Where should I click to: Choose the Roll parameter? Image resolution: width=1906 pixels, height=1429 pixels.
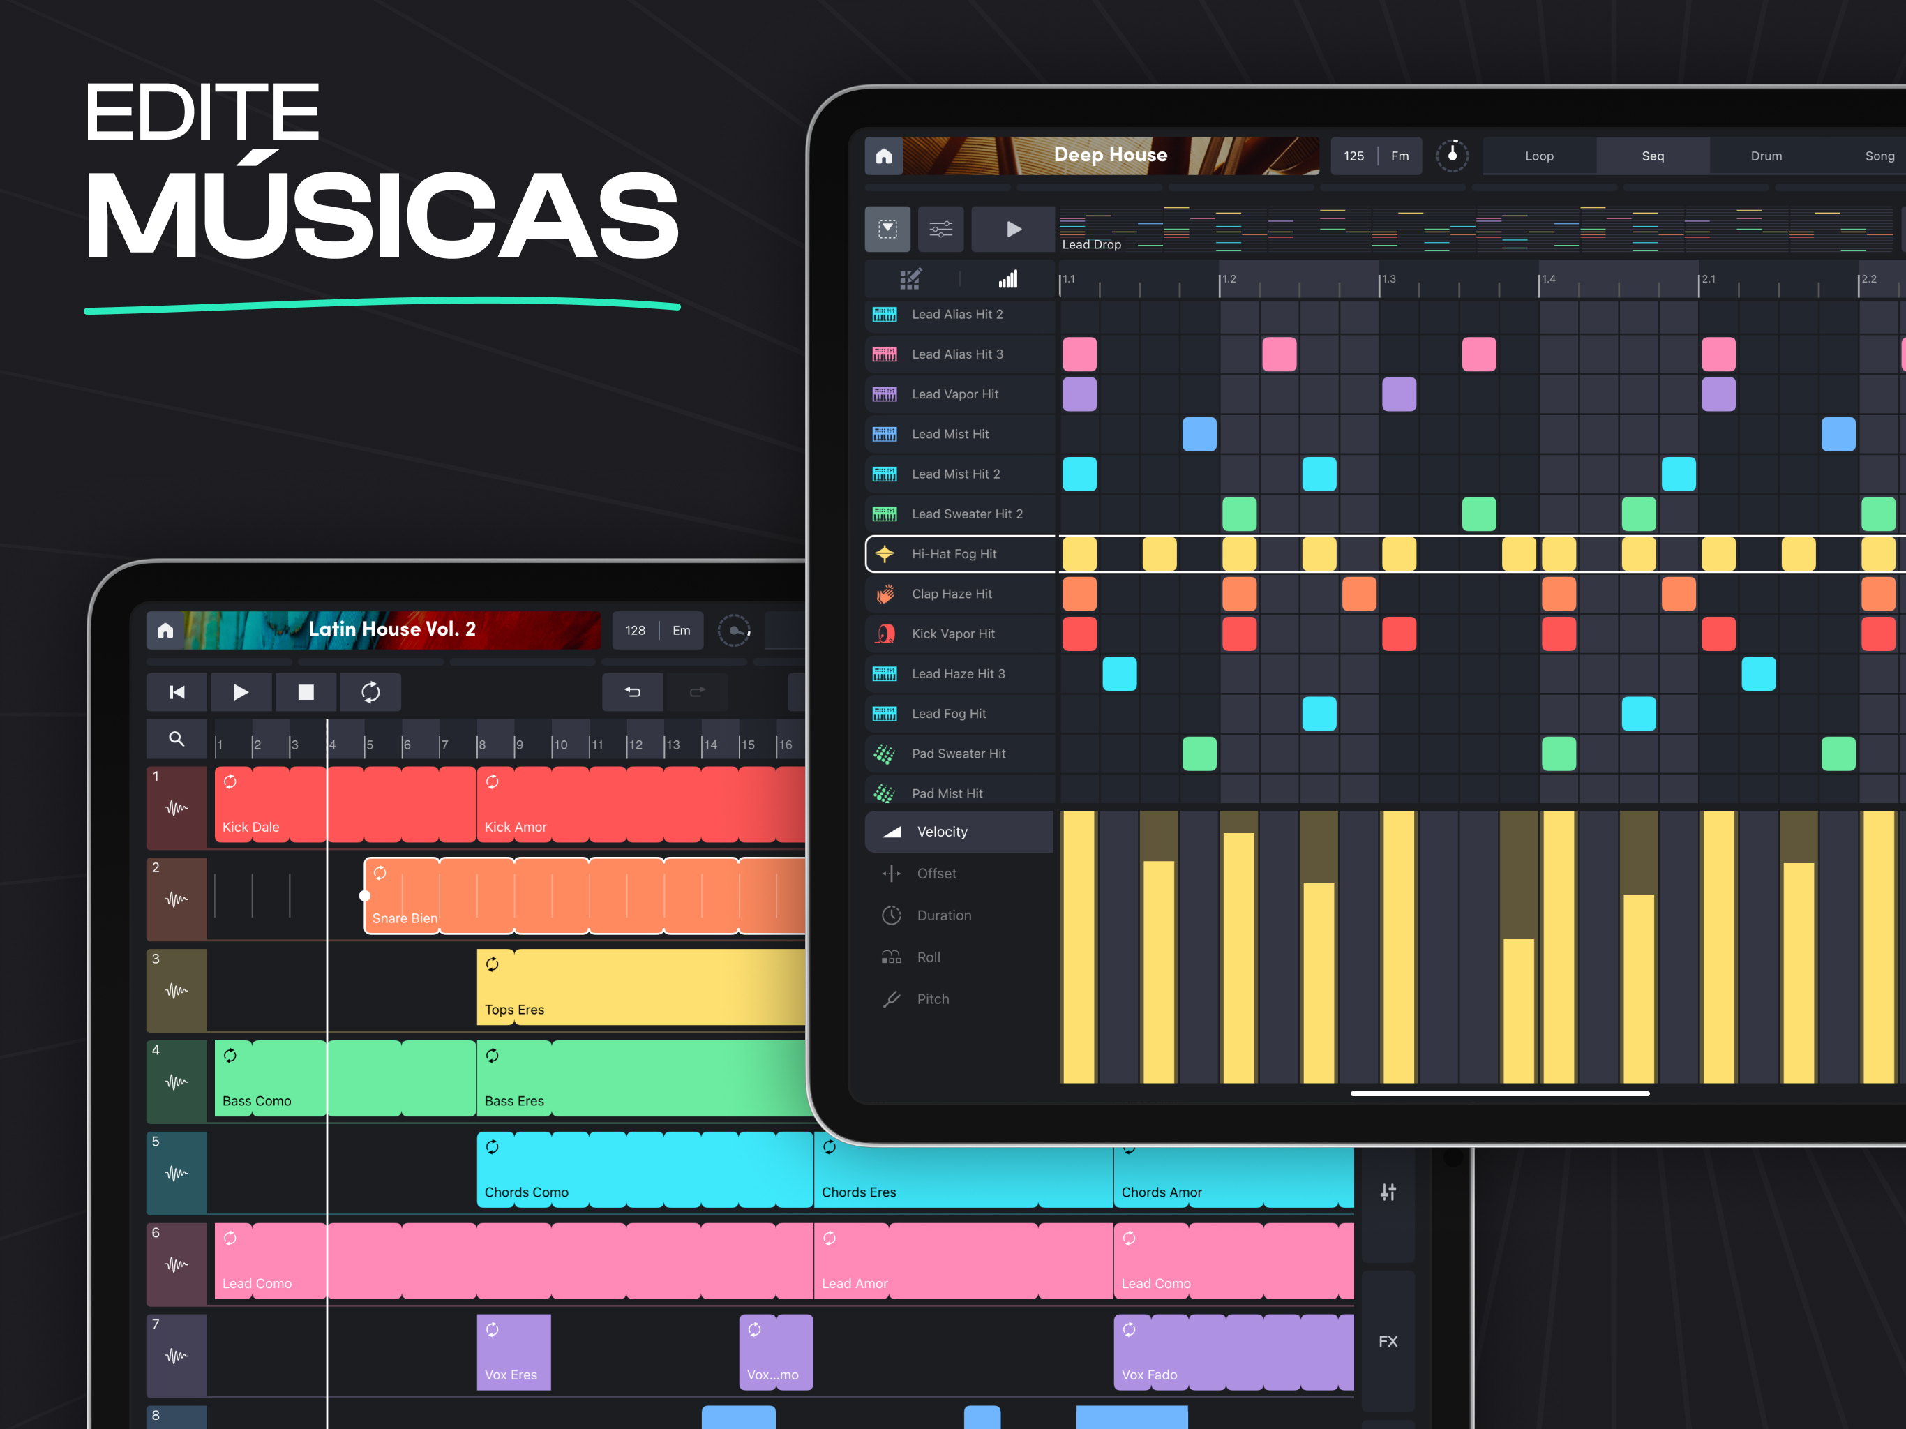pyautogui.click(x=959, y=957)
